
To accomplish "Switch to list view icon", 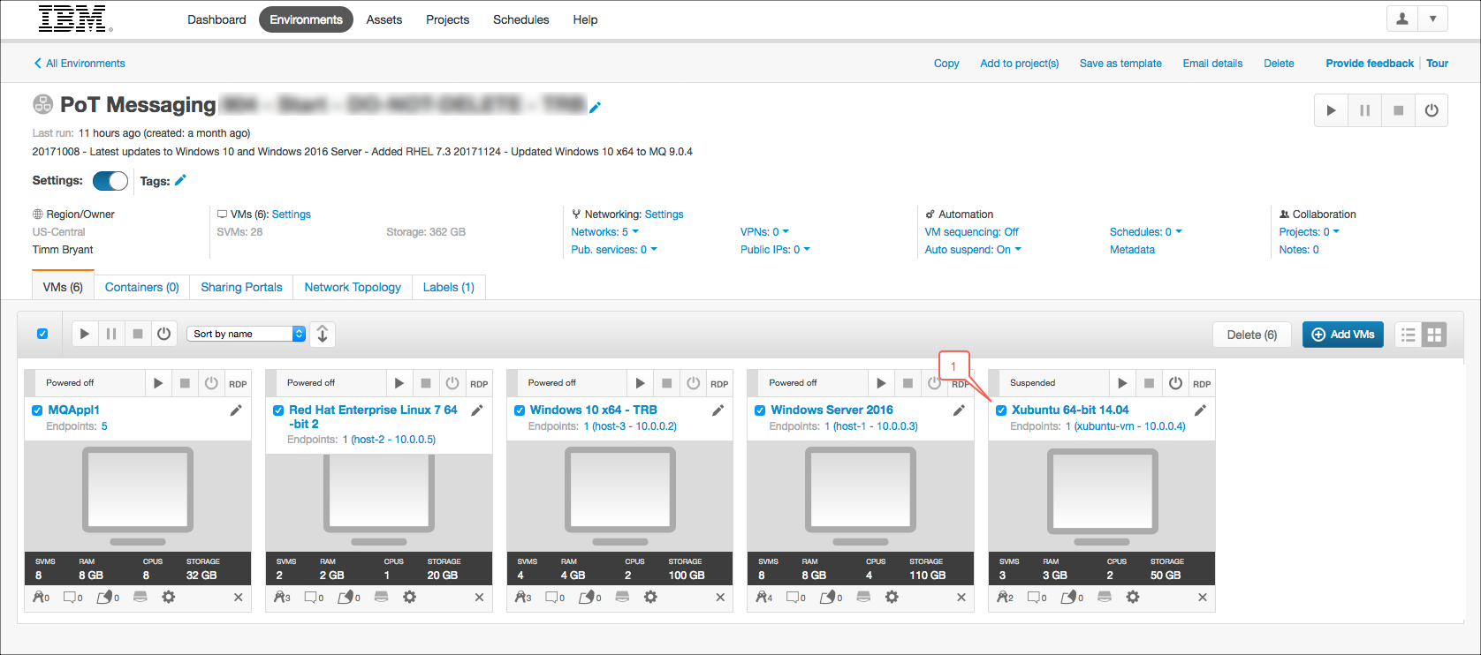I will click(x=1409, y=335).
